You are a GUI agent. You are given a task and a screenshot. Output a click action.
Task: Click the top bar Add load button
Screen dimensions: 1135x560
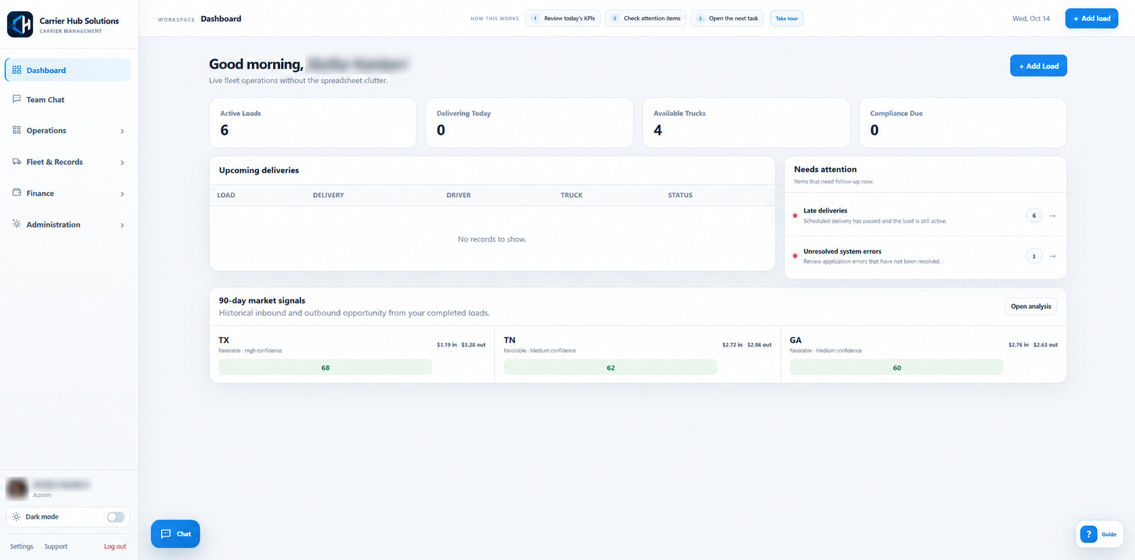click(1092, 18)
